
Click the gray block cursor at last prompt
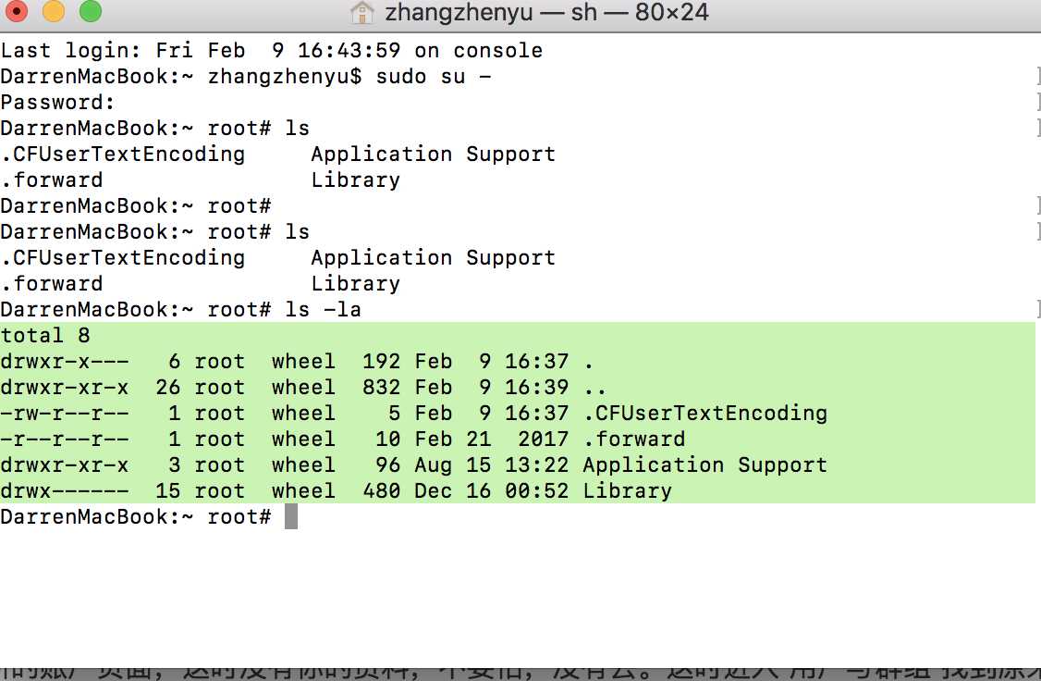(291, 516)
